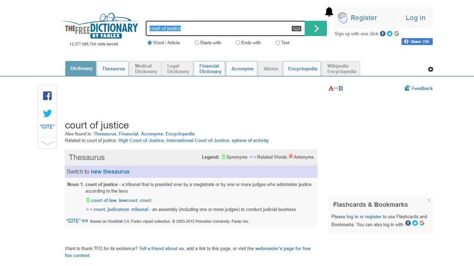Select the Text search radio option
The width and height of the screenshot is (474, 266).
[x=278, y=43]
